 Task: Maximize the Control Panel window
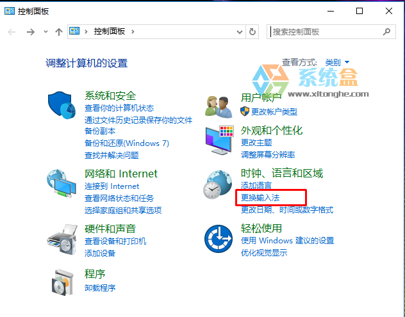(360, 11)
